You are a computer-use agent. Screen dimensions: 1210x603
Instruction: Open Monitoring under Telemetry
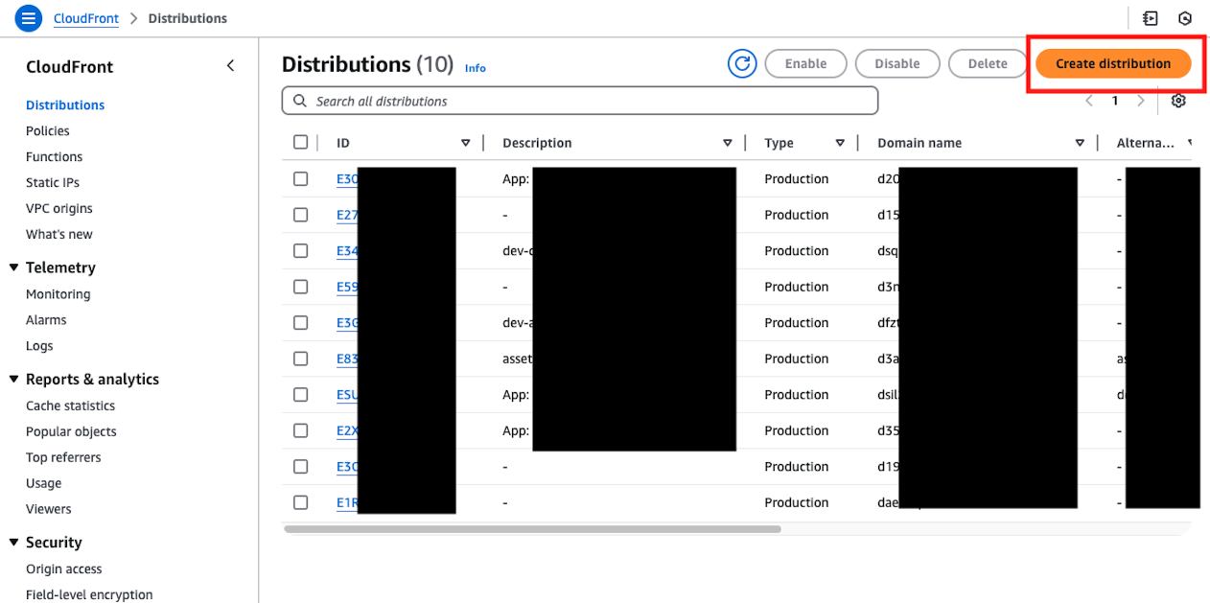click(58, 294)
